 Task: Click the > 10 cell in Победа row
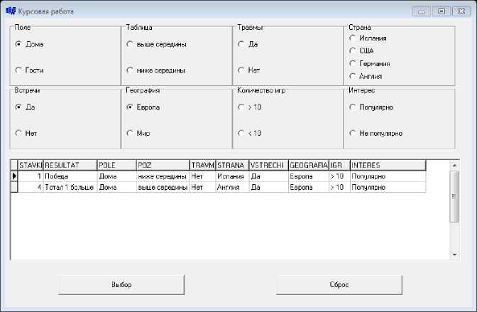tap(340, 176)
